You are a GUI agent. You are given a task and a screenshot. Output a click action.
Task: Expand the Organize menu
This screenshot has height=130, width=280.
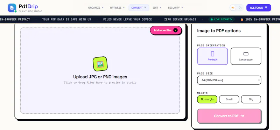(x=96, y=8)
